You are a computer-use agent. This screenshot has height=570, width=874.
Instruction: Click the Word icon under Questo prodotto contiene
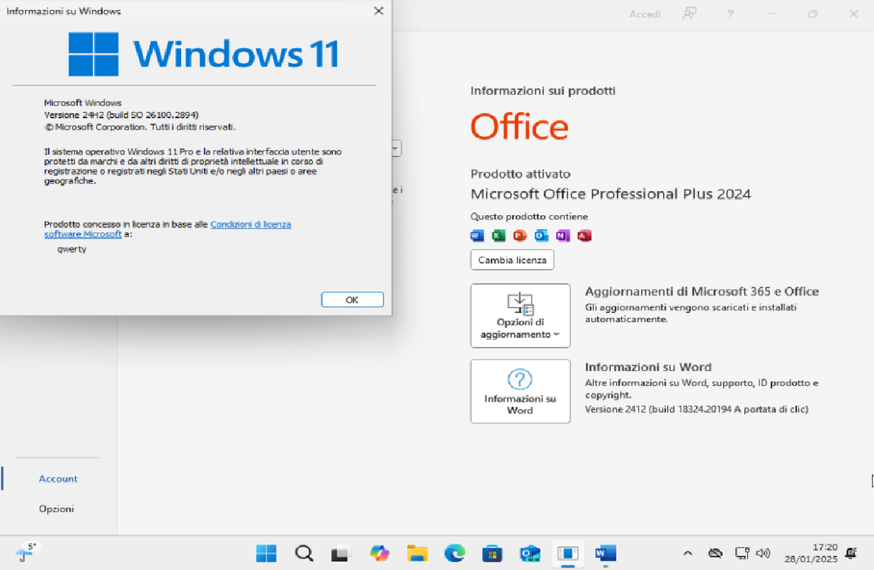[478, 236]
